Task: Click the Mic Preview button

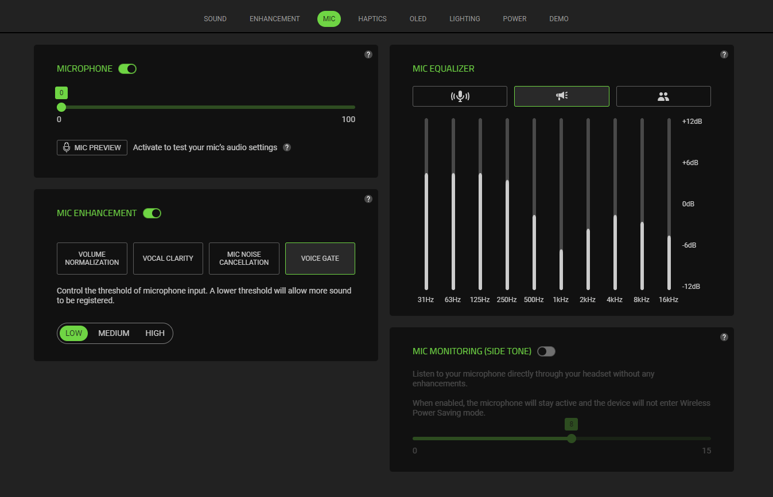Action: pos(92,147)
